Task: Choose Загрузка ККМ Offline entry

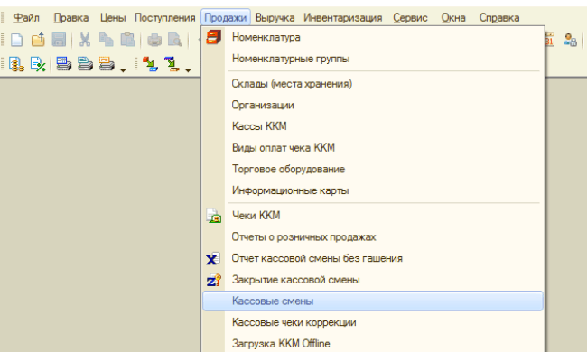Action: (x=373, y=343)
